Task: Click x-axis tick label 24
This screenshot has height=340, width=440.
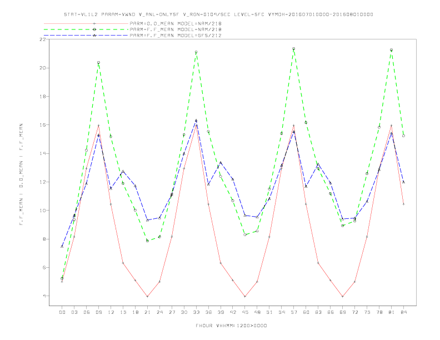Action: tap(159, 312)
